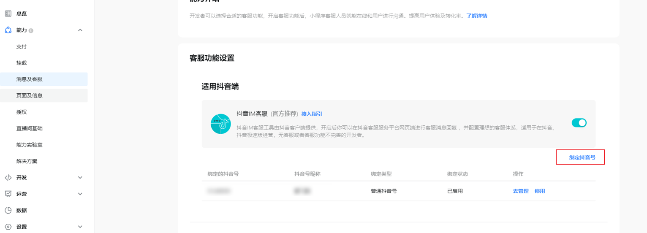The height and width of the screenshot is (233, 647).
Task: Click the 已启用 status cell
Action: [x=455, y=191]
